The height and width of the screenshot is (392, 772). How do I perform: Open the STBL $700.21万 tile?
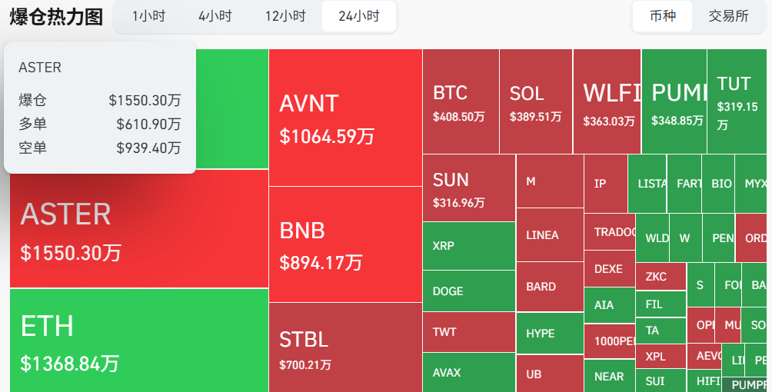(345, 347)
